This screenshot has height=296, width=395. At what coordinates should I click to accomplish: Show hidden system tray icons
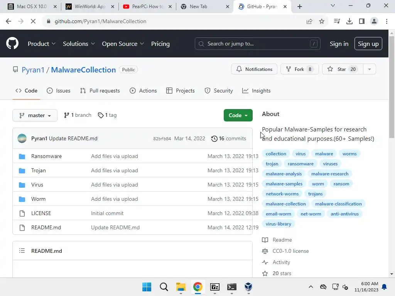pos(311,287)
